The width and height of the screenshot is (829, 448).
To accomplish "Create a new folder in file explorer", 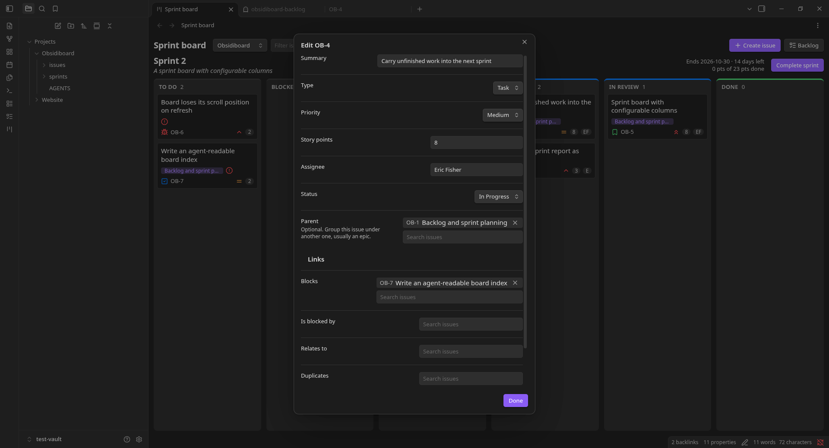I will pyautogui.click(x=71, y=26).
